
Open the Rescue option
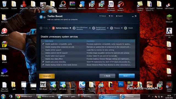click(x=103, y=16)
